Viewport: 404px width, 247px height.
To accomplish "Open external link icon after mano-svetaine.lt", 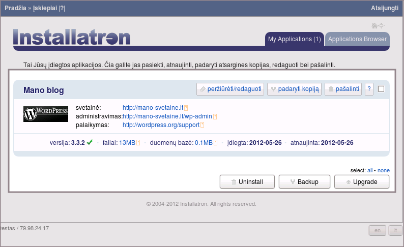I will coord(186,108).
